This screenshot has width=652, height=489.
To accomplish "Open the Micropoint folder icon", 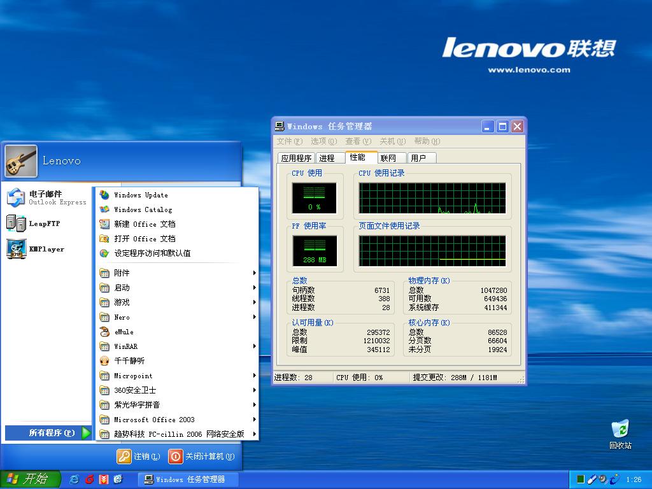I will (x=104, y=376).
